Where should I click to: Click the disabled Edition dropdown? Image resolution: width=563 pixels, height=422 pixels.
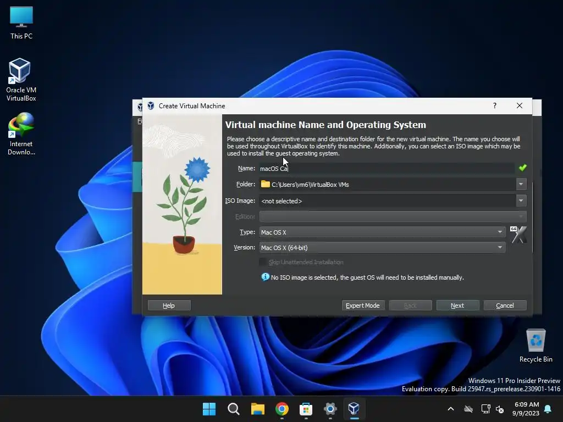[393, 216]
